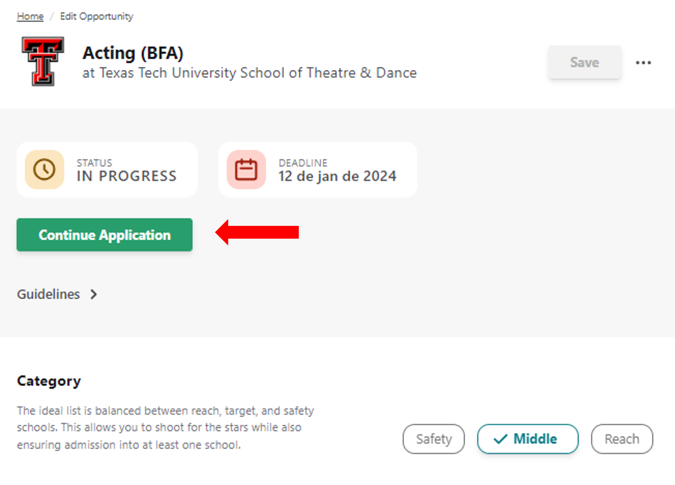Select the Safety category option

click(433, 439)
